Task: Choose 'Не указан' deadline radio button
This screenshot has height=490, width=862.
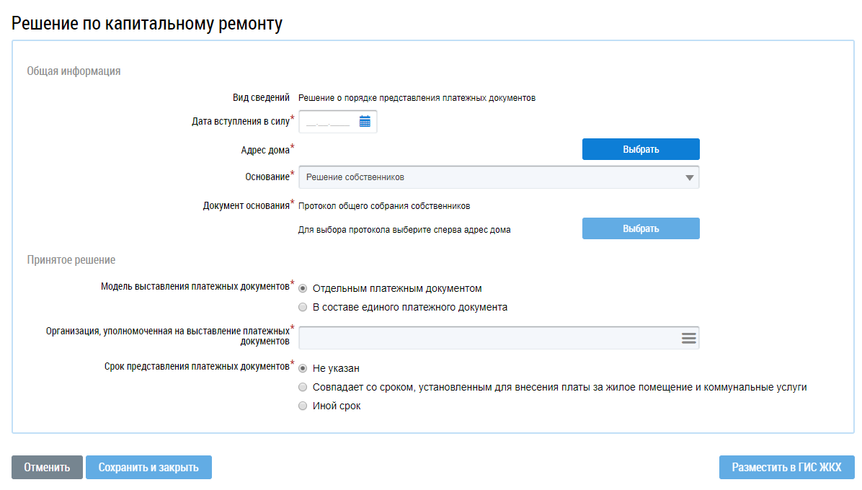Action: point(303,368)
